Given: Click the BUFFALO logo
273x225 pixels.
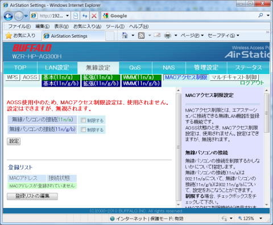Looking at the screenshot, I should click(x=32, y=48).
